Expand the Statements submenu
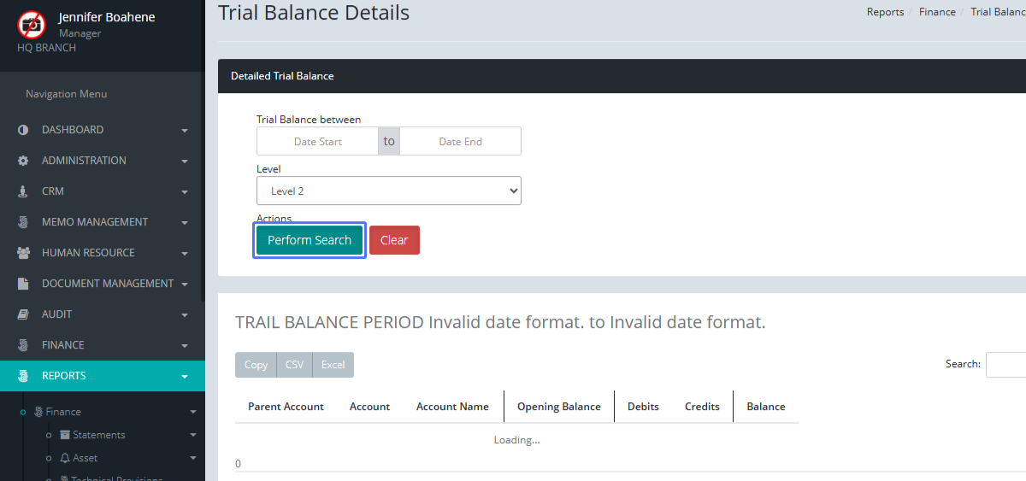 point(192,435)
